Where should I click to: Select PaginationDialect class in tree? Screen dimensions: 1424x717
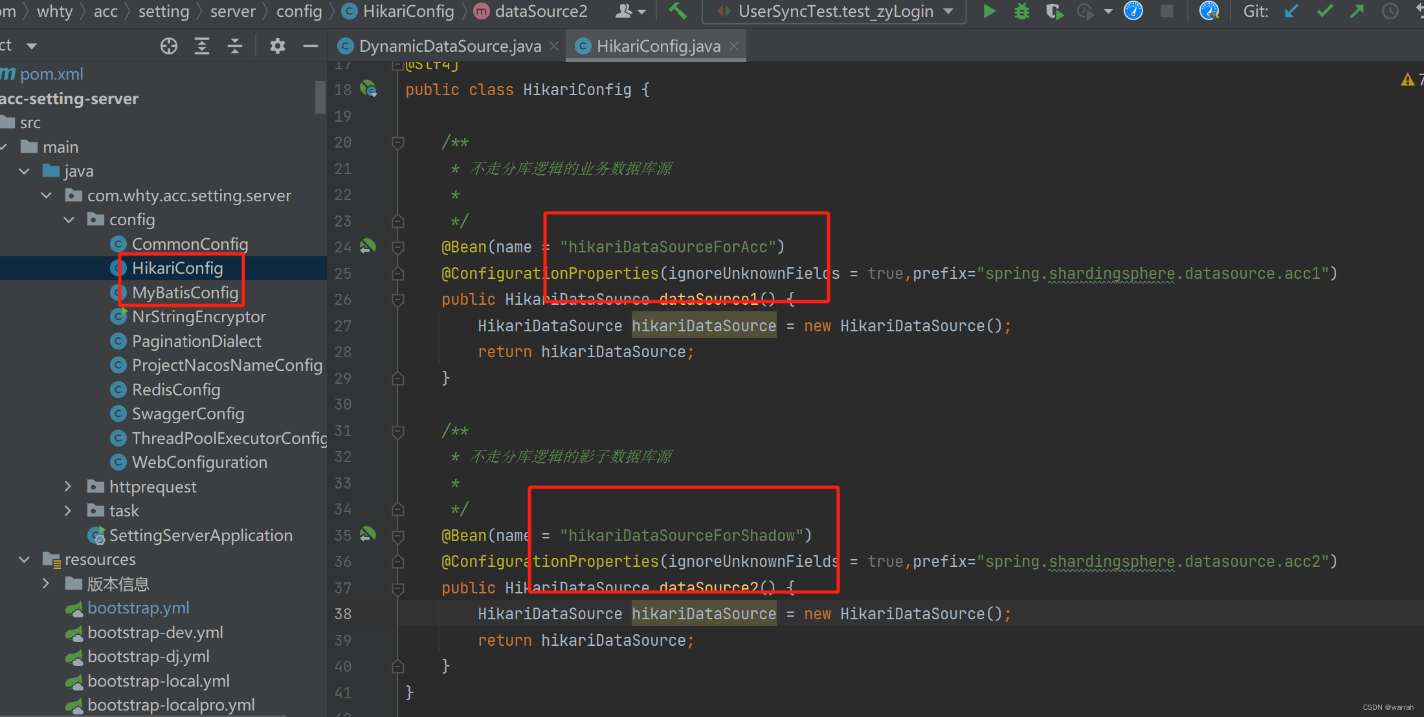[186, 341]
